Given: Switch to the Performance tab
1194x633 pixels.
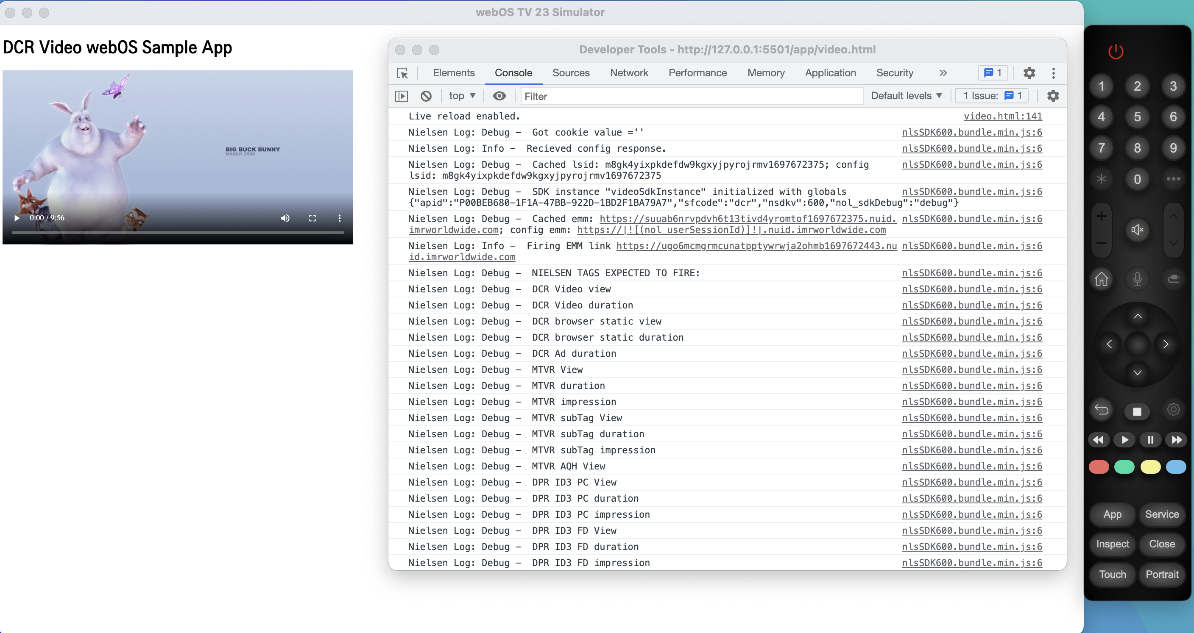Looking at the screenshot, I should coord(697,73).
